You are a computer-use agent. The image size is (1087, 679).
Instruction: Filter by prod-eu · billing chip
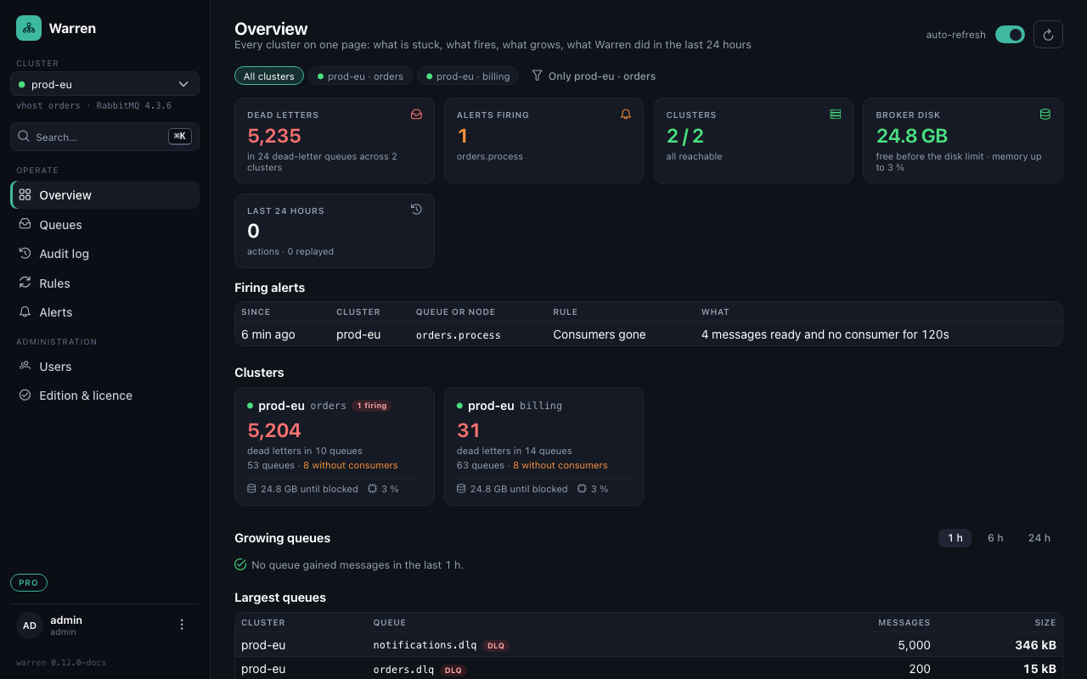click(468, 76)
